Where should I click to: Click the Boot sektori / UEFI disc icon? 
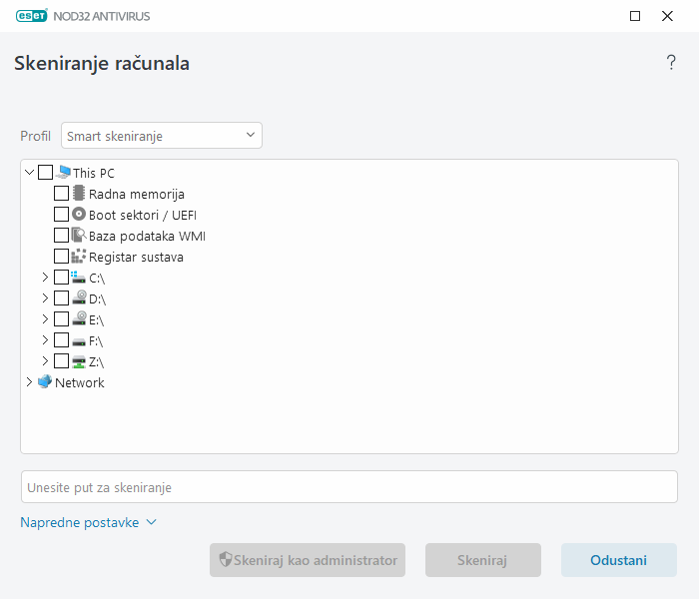80,215
